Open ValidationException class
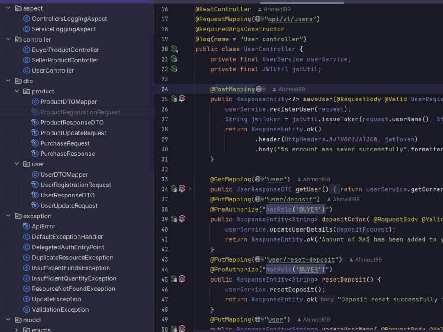This screenshot has height=332, width=443. (60, 309)
